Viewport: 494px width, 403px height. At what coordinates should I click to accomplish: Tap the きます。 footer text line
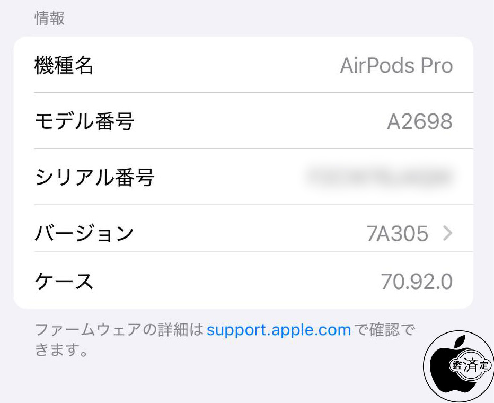click(x=61, y=350)
